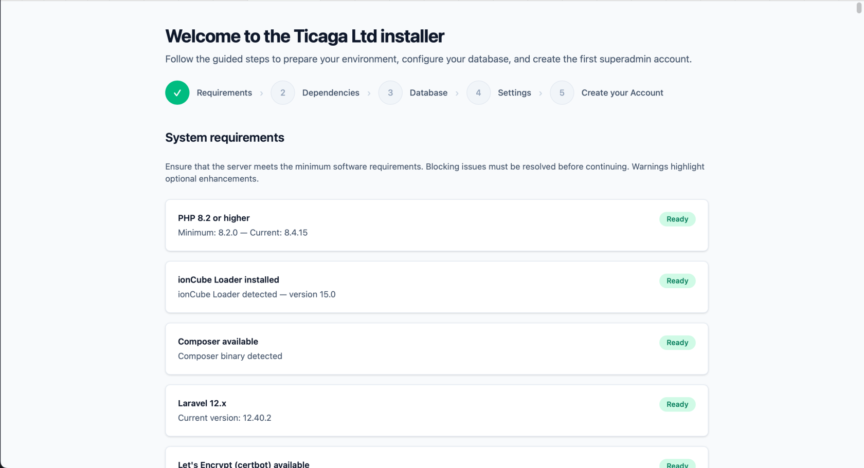Click the step 4 Settings circle
Viewport: 864px width, 468px height.
[478, 93]
